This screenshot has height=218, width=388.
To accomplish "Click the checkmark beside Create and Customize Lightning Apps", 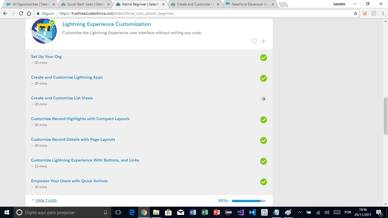I will pyautogui.click(x=264, y=78).
